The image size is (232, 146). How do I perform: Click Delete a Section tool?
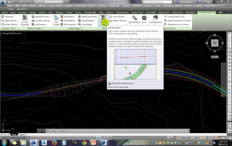(x=118, y=21)
